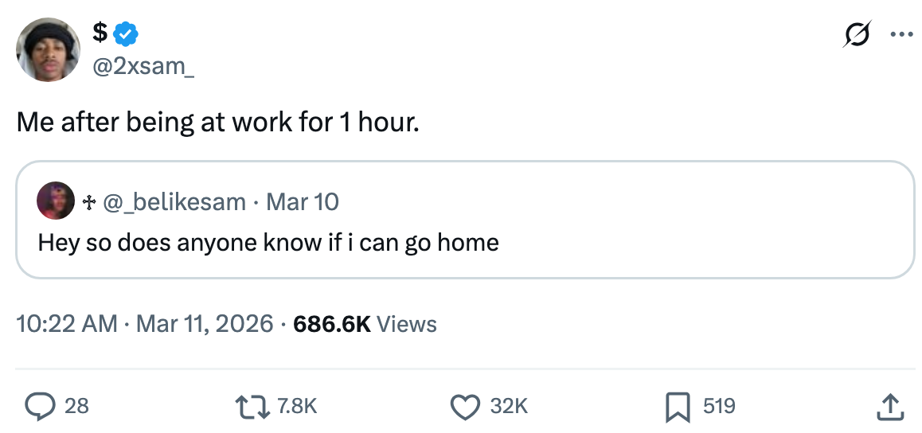This screenshot has height=433, width=922.
Task: Open quoted tweet about going home
Action: tap(268, 242)
